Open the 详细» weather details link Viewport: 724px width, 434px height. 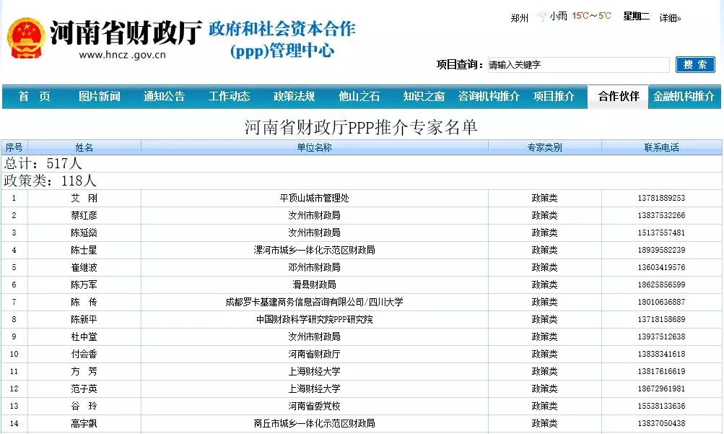click(x=670, y=17)
